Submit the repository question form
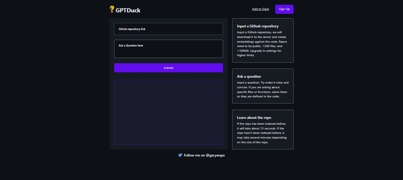The image size is (403, 180). 168,68
